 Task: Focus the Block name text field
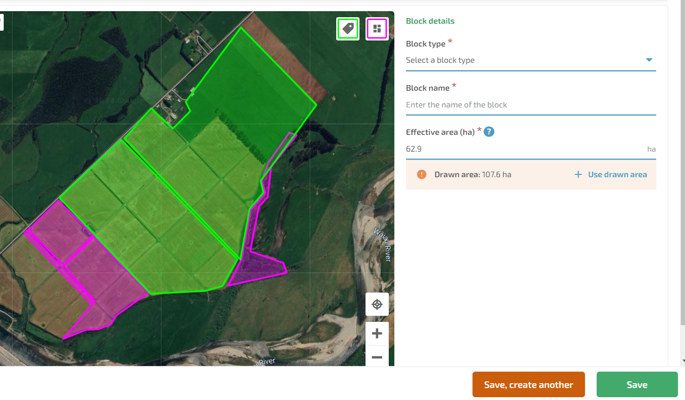530,105
